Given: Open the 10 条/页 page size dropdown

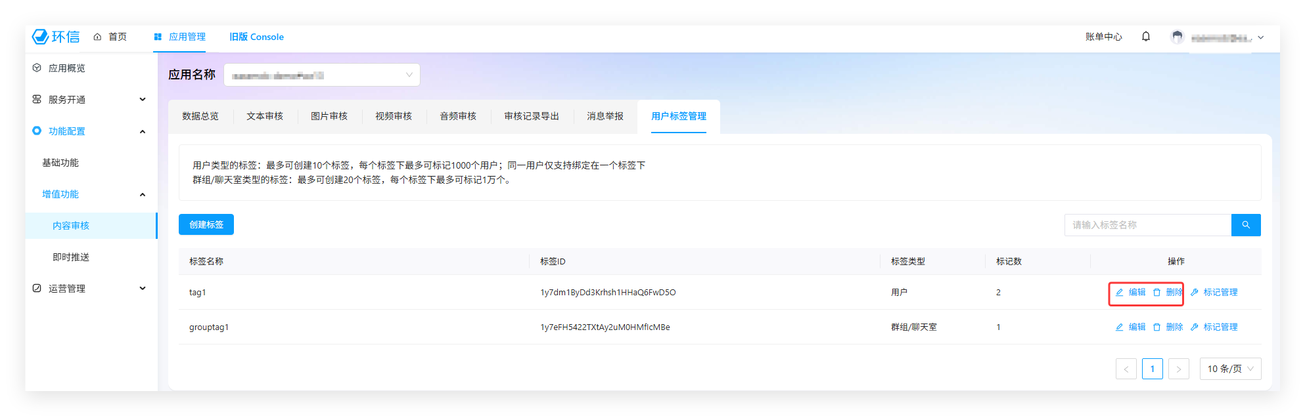Looking at the screenshot, I should tap(1229, 369).
